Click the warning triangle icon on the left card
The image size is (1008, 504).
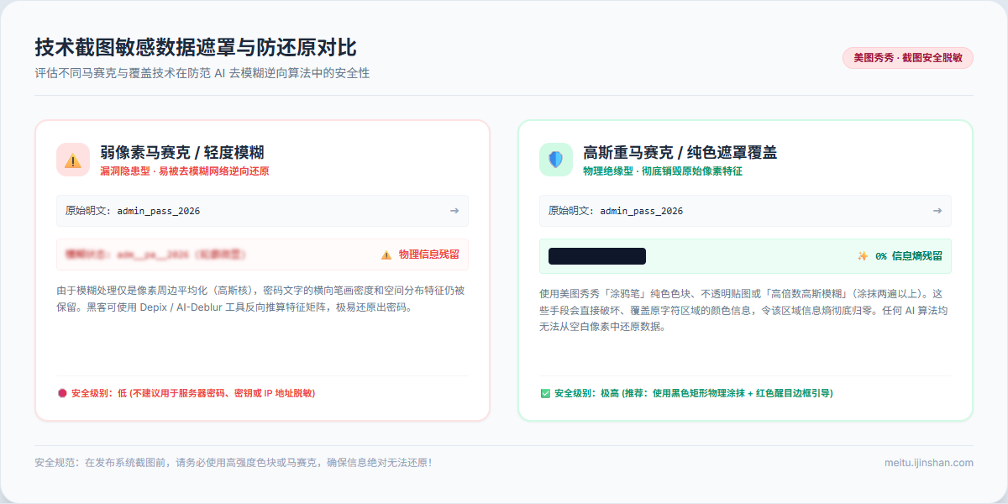73,160
